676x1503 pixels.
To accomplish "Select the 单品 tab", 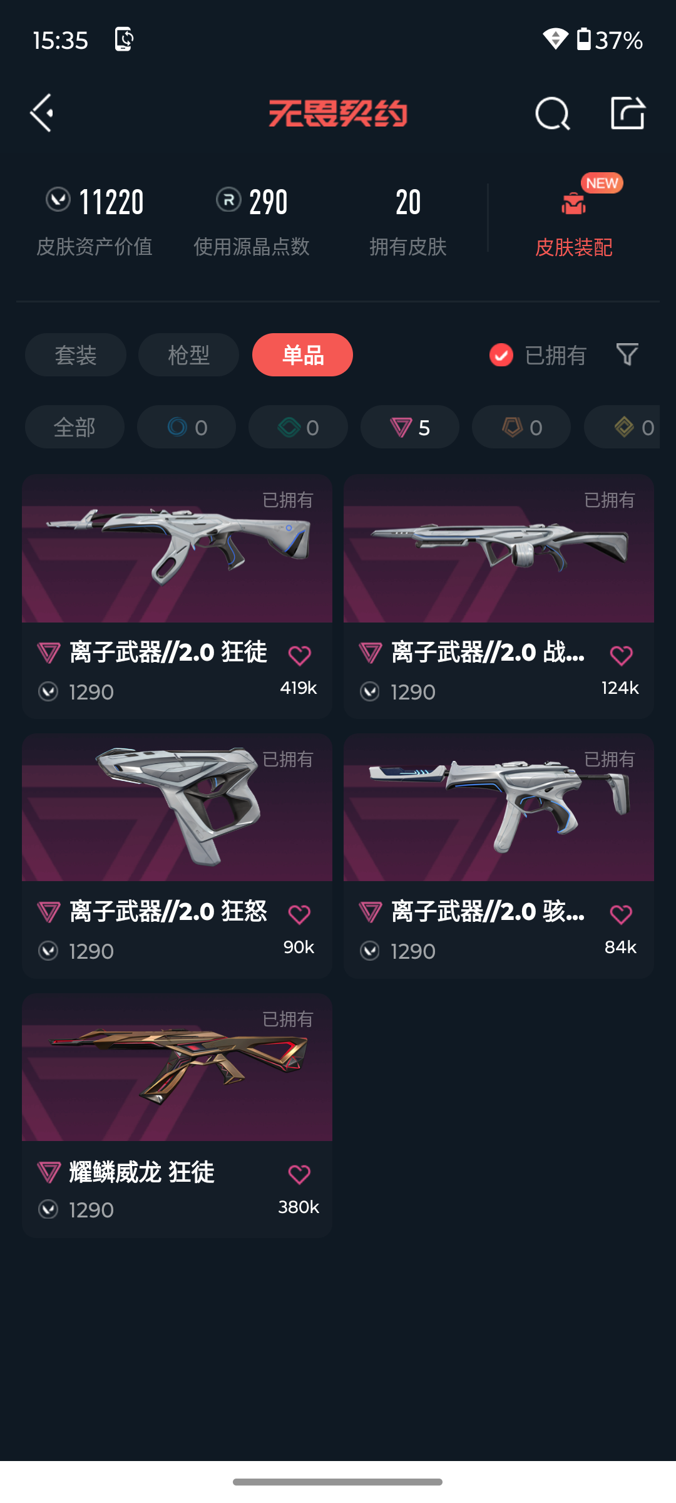I will pyautogui.click(x=302, y=355).
